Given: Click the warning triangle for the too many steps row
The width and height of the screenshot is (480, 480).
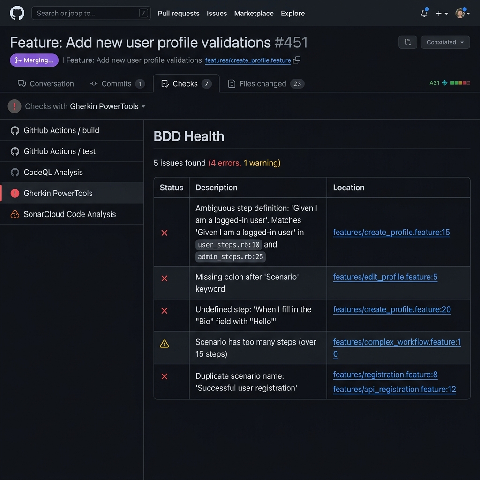Looking at the screenshot, I should (x=165, y=344).
